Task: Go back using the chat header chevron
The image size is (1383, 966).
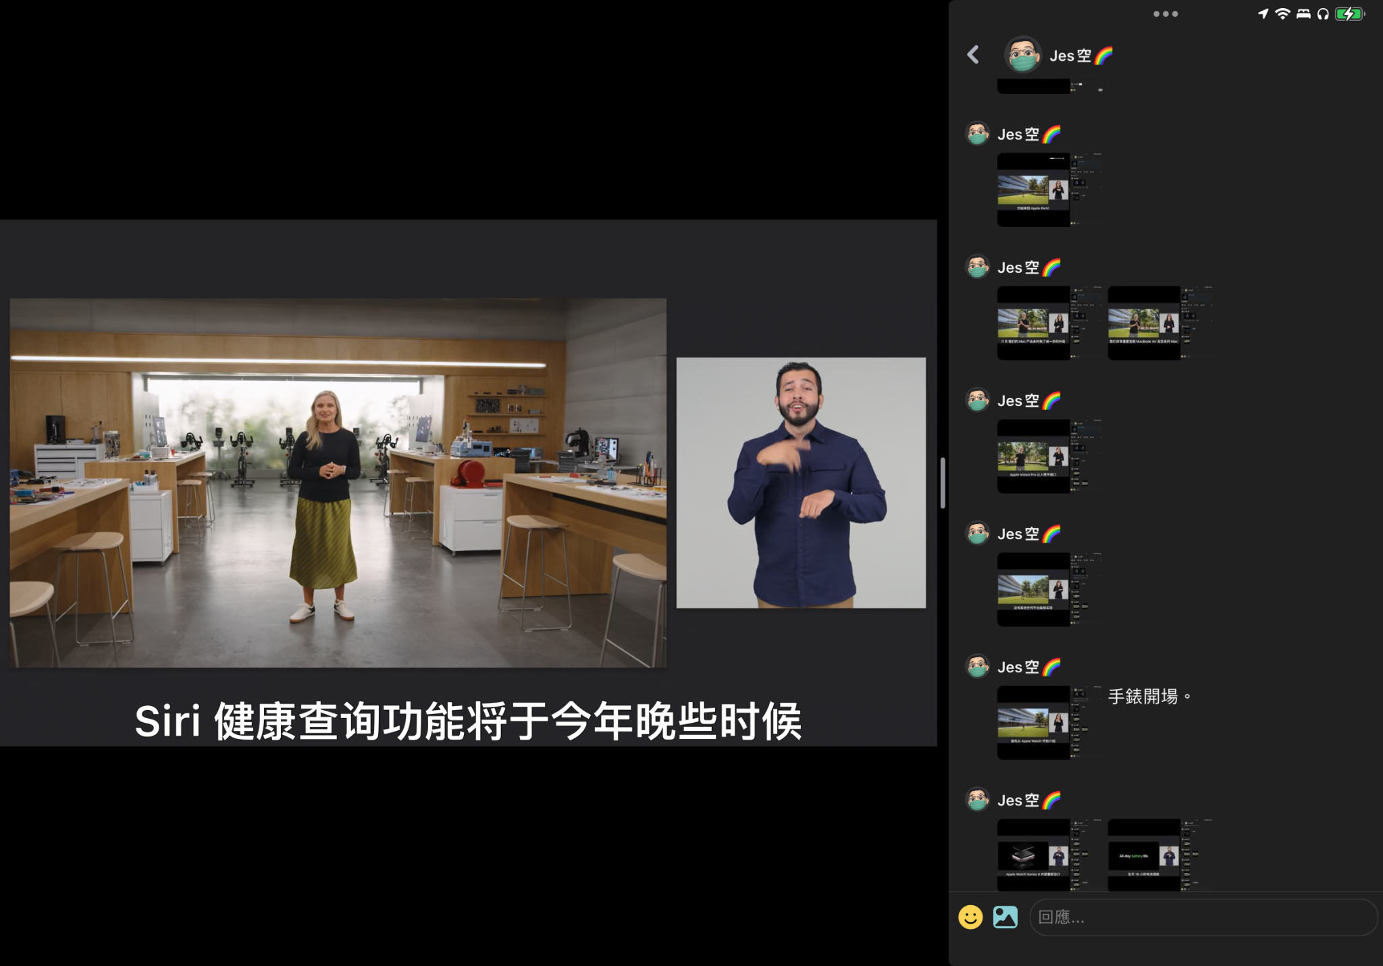Action: coord(973,55)
